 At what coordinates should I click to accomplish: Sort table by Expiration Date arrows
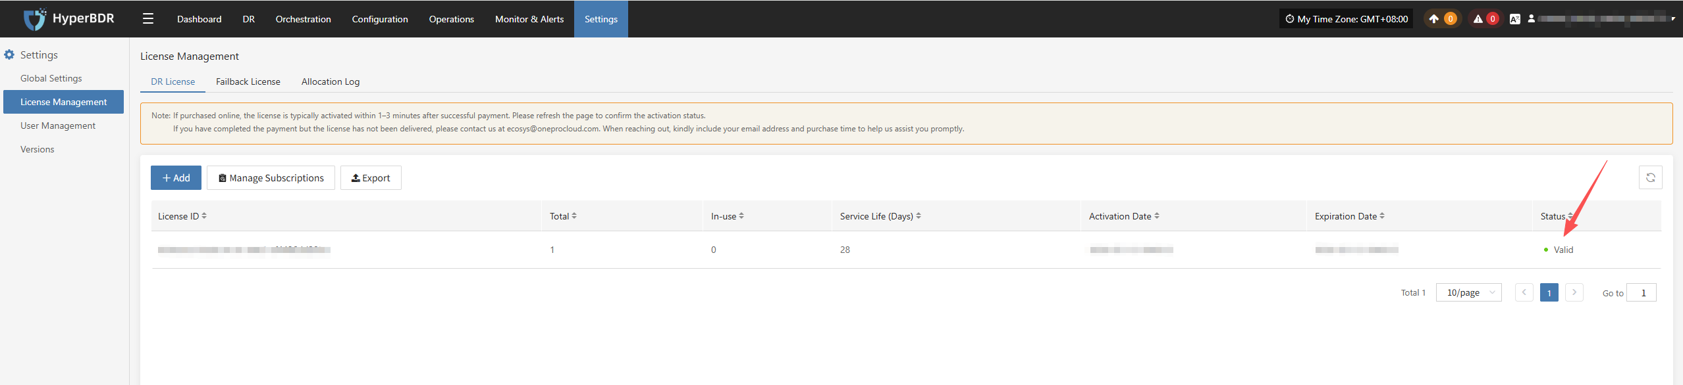(1382, 216)
